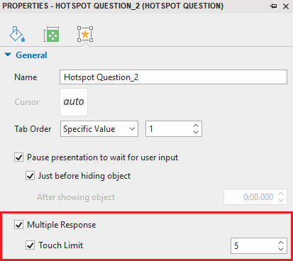Edit the Name field Hotspot Question_2

(x=173, y=77)
